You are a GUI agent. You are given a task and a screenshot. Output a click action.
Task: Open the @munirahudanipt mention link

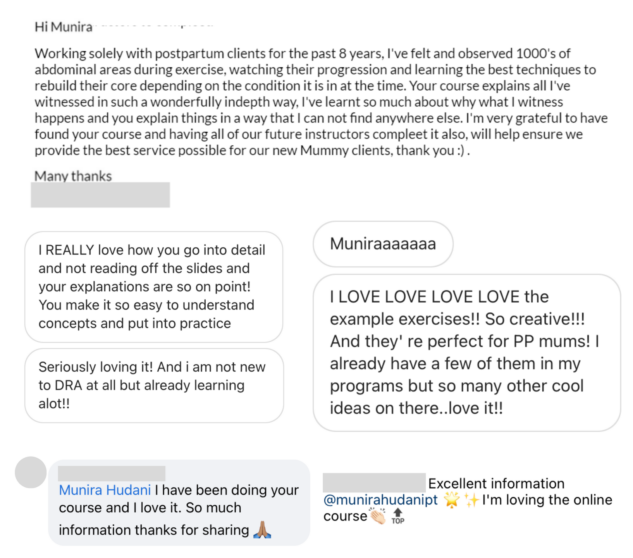(x=380, y=500)
